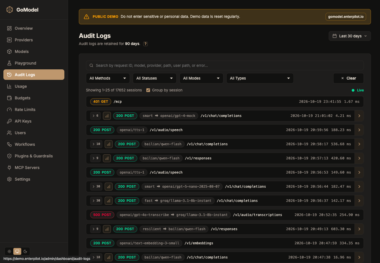Open details arrow for 20:59:56 tts-1 row

(359, 130)
